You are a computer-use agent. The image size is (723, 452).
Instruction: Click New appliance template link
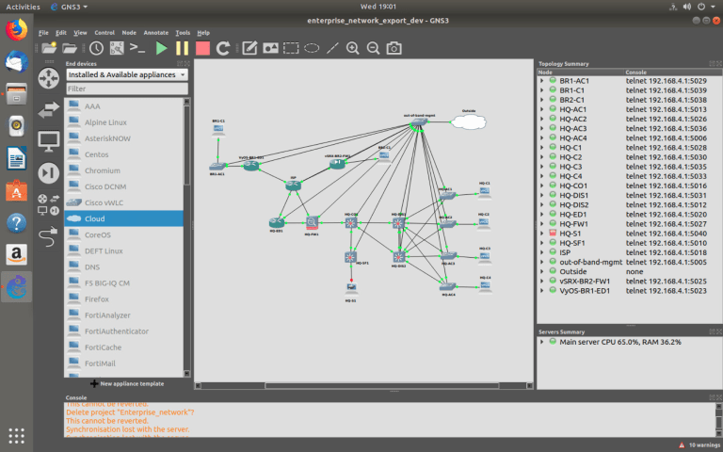click(x=127, y=384)
